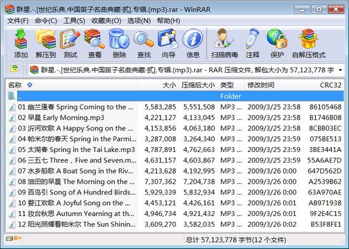
Task: Select file 07 水乡船歌 A Boat Song
Action: pyautogui.click(x=76, y=171)
